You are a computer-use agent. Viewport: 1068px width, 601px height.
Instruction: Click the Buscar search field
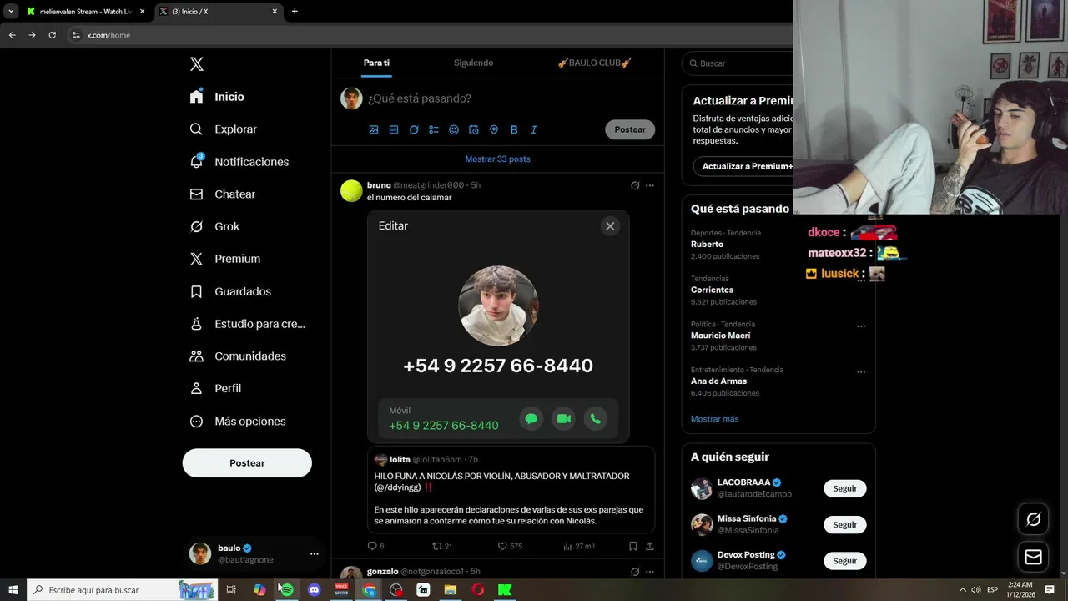(738, 63)
